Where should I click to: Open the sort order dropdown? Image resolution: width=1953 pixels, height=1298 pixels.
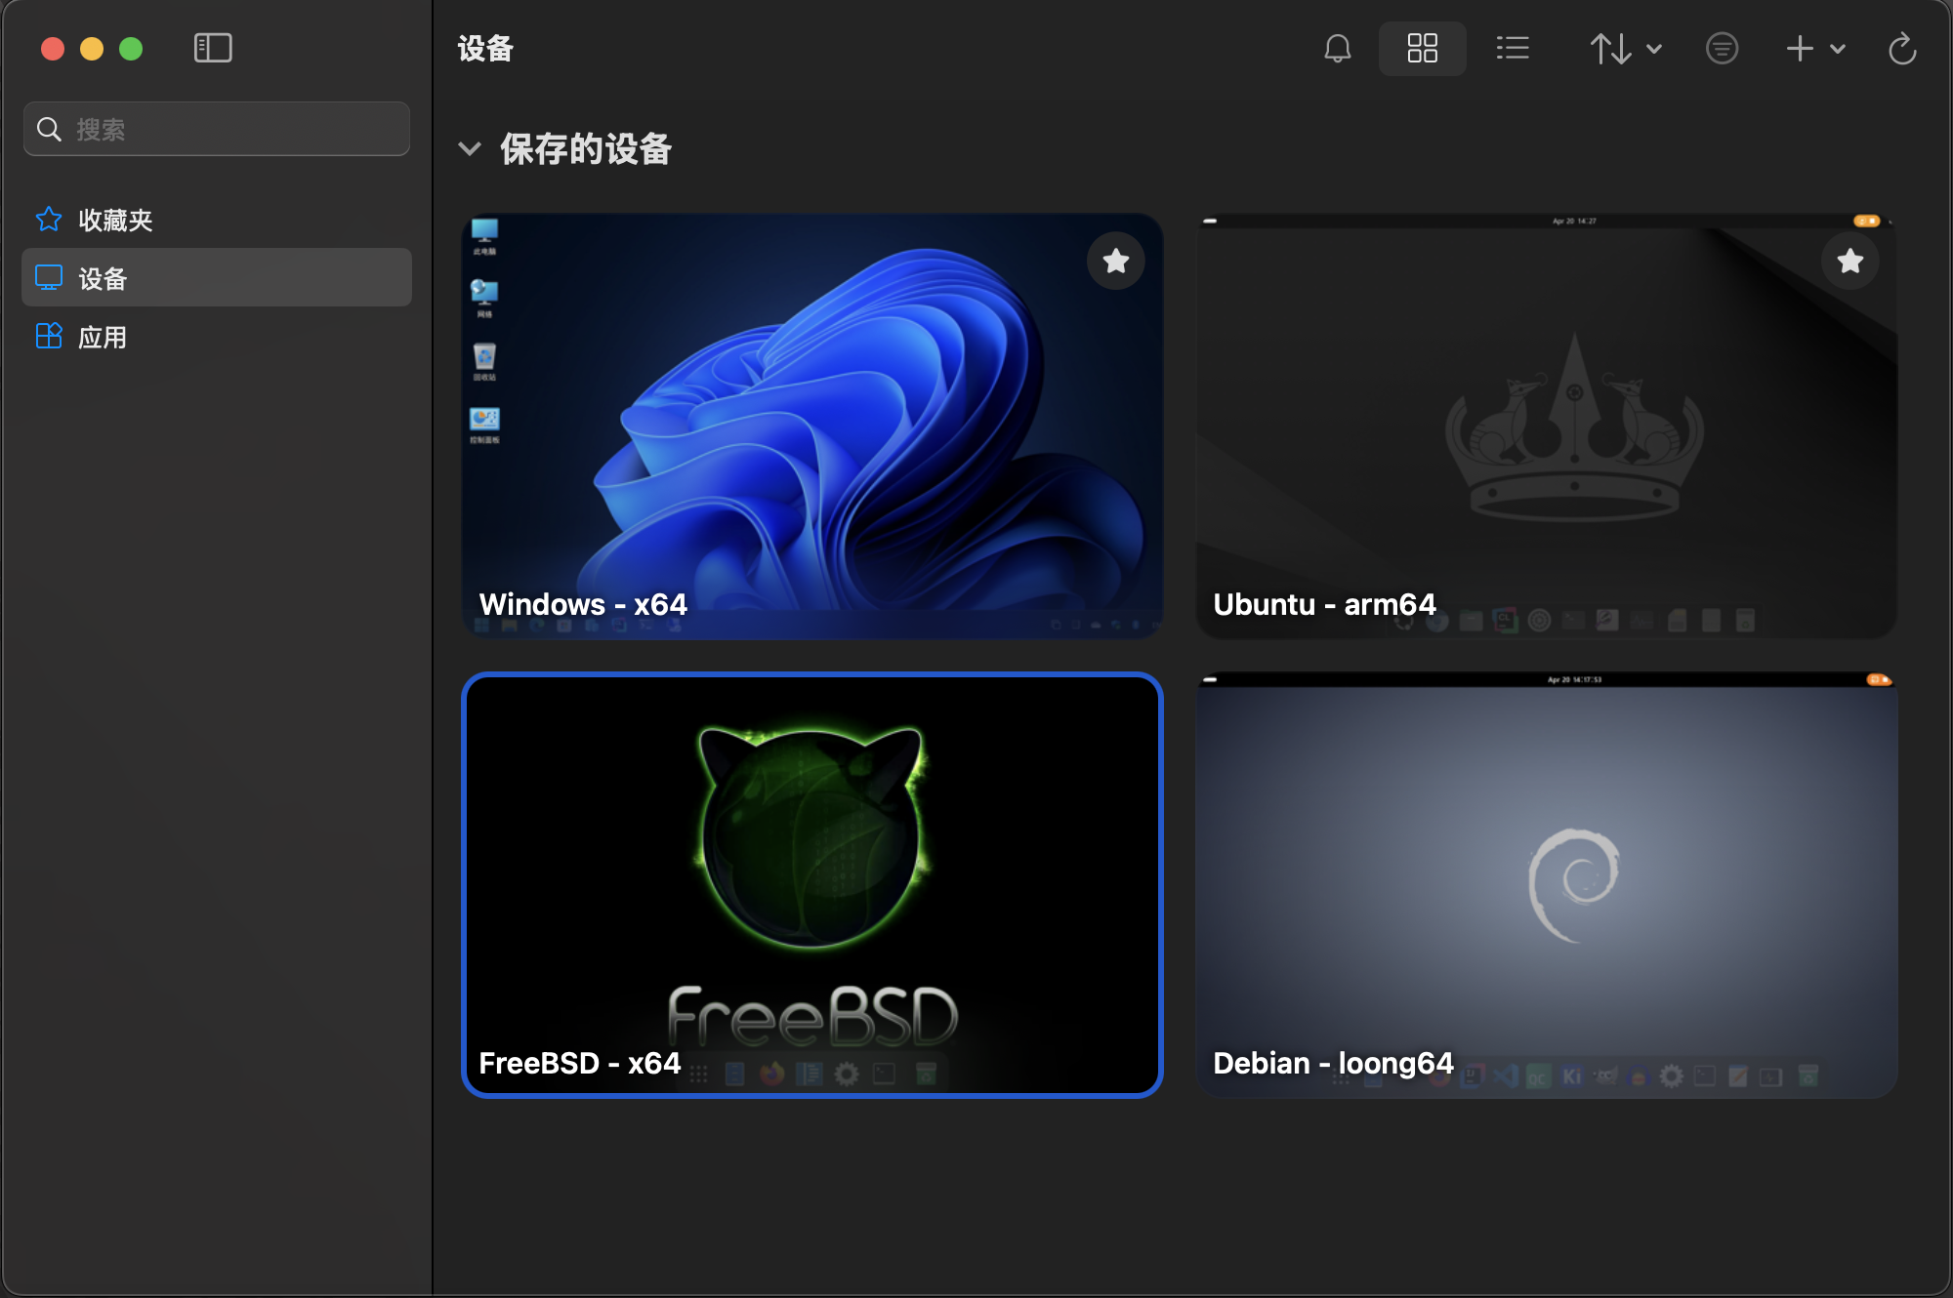[1626, 48]
